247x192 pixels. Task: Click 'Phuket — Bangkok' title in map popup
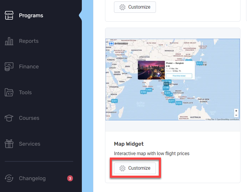(175, 63)
